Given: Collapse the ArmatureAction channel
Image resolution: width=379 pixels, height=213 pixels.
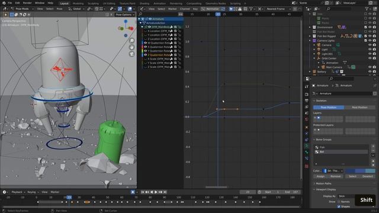Looking at the screenshot, I should pos(141,23).
